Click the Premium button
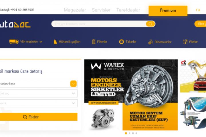 click(x=168, y=11)
